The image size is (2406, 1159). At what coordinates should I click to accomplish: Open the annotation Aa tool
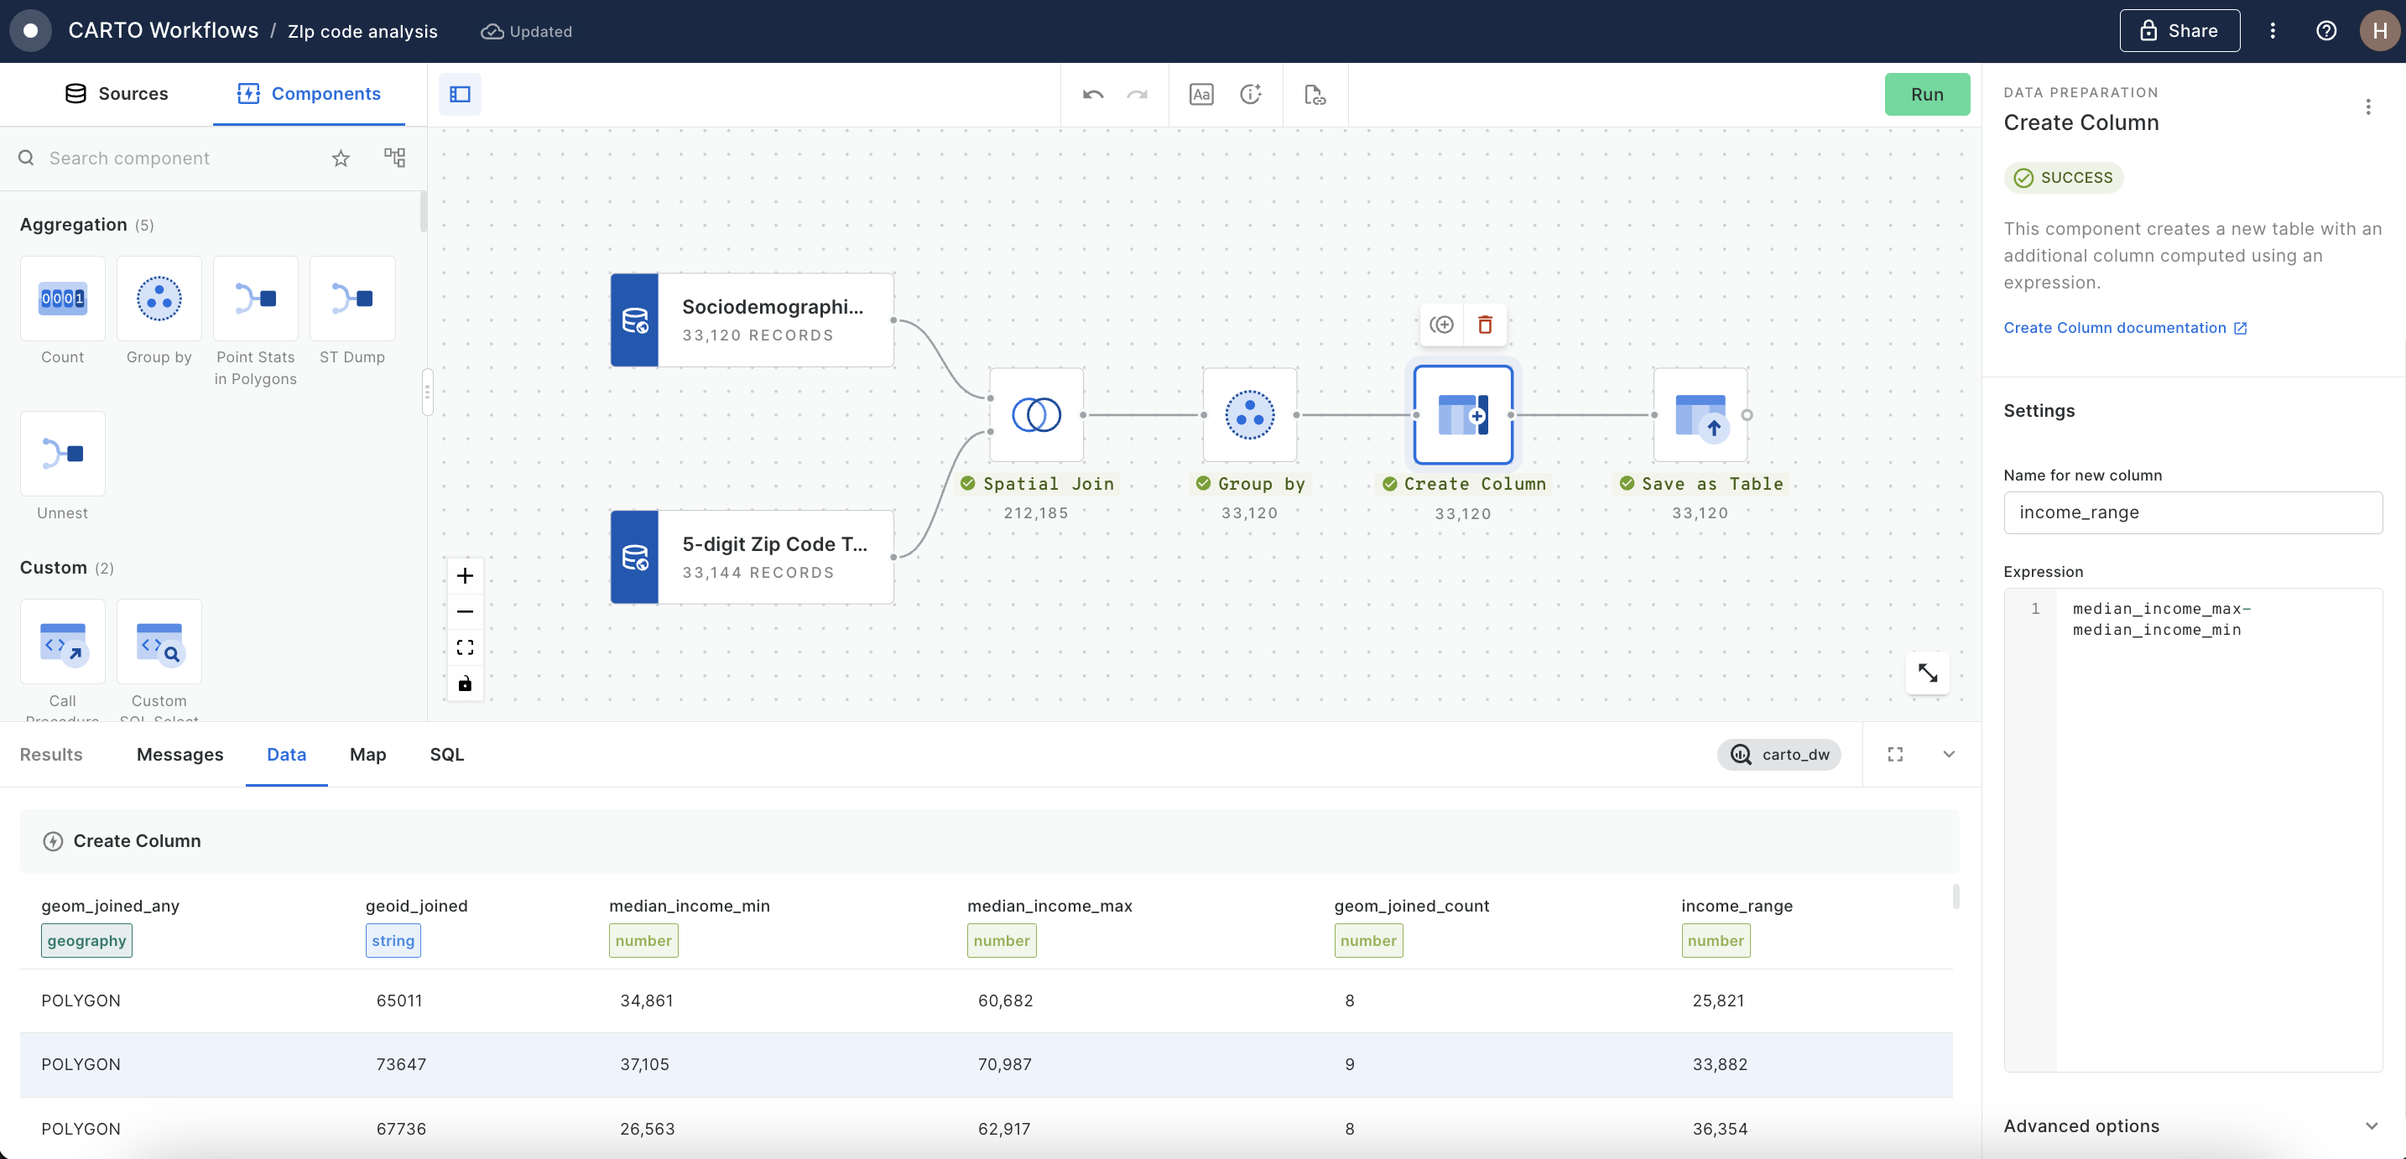pyautogui.click(x=1201, y=93)
